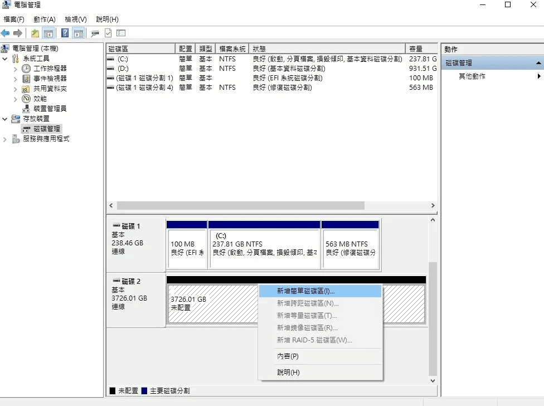
Task: Click the horizontal scrollbar thumb of volume list
Action: click(x=241, y=205)
